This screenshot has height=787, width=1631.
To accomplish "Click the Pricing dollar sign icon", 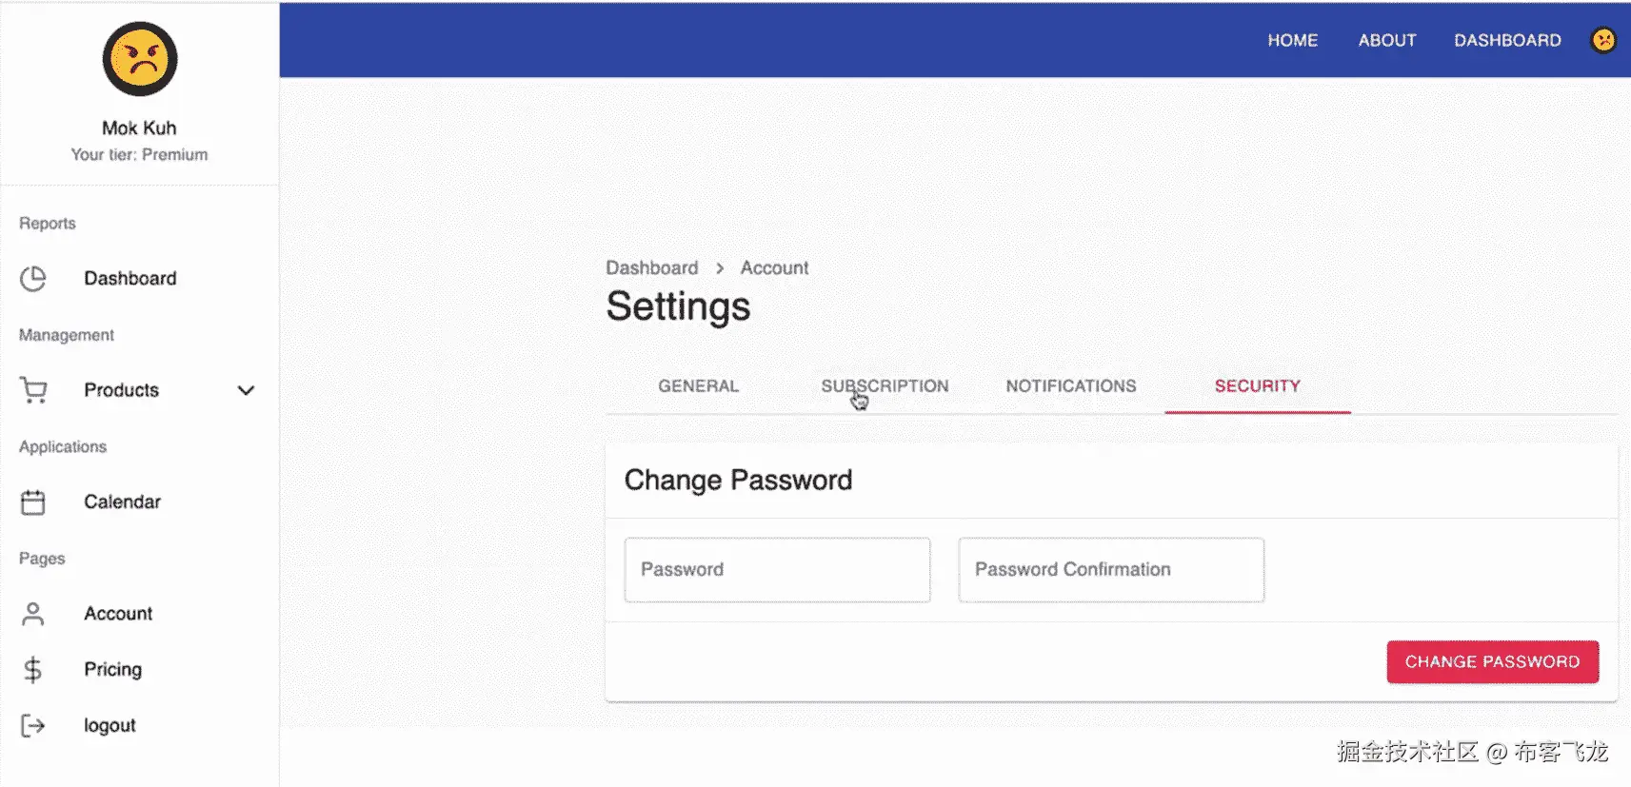I will tap(33, 670).
